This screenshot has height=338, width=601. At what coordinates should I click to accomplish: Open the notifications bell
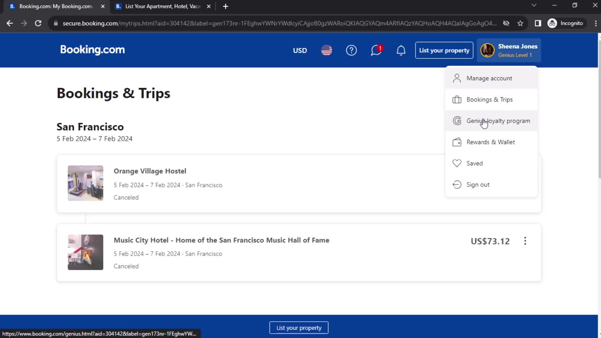click(x=401, y=50)
